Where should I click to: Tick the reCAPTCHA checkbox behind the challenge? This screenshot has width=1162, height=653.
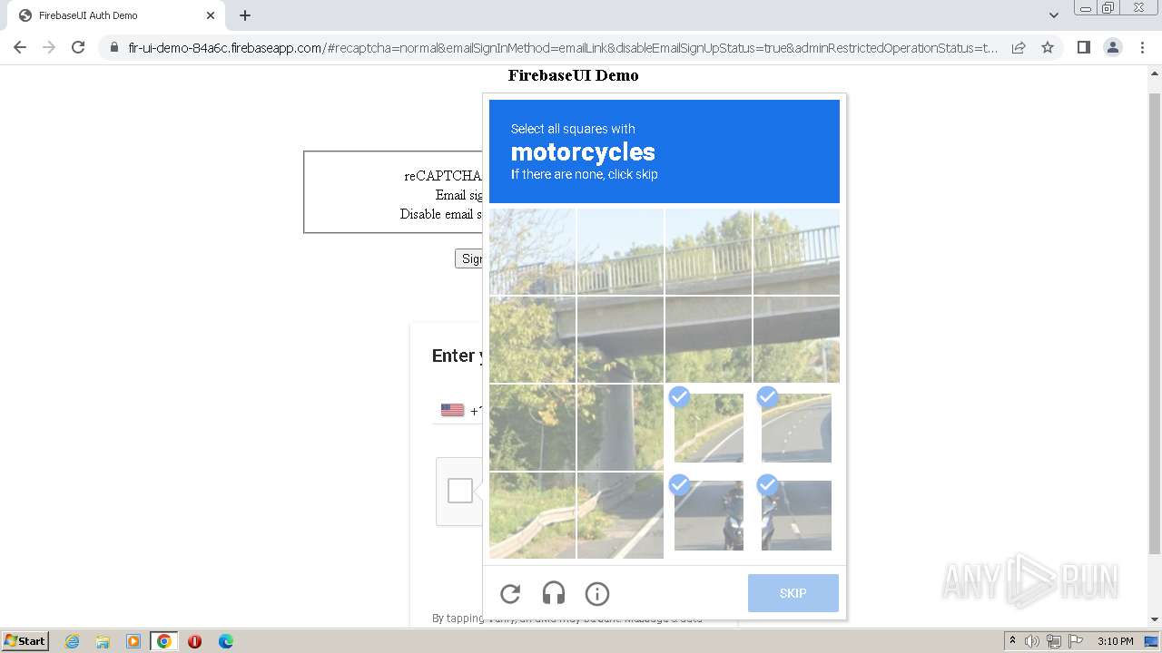click(x=460, y=491)
